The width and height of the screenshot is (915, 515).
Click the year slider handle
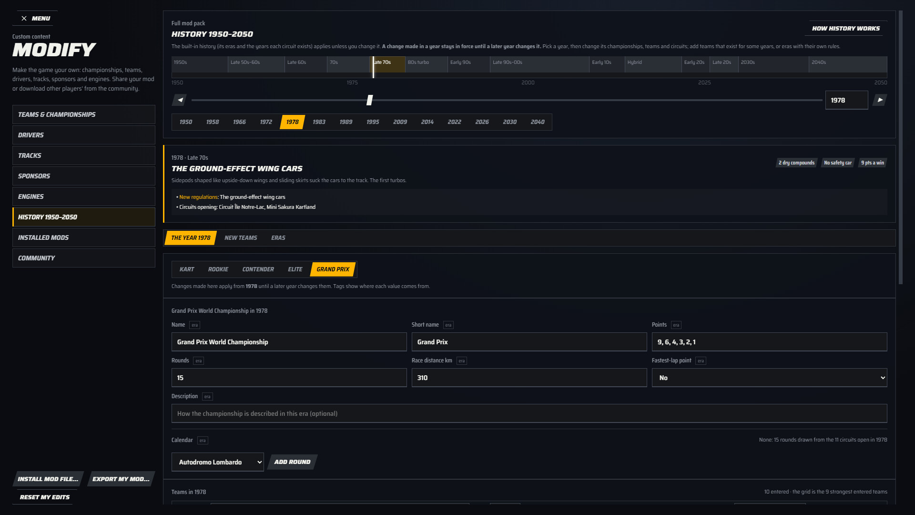pyautogui.click(x=369, y=100)
